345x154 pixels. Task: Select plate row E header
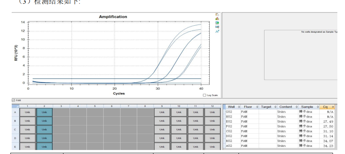click(x=15, y=146)
